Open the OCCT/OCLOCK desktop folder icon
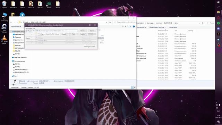 click(x=31, y=5)
